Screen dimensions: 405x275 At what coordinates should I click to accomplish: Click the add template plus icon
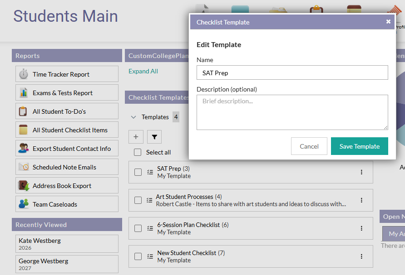click(136, 137)
